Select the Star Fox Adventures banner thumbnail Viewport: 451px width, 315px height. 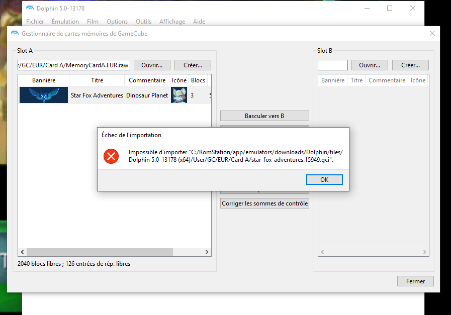click(44, 95)
